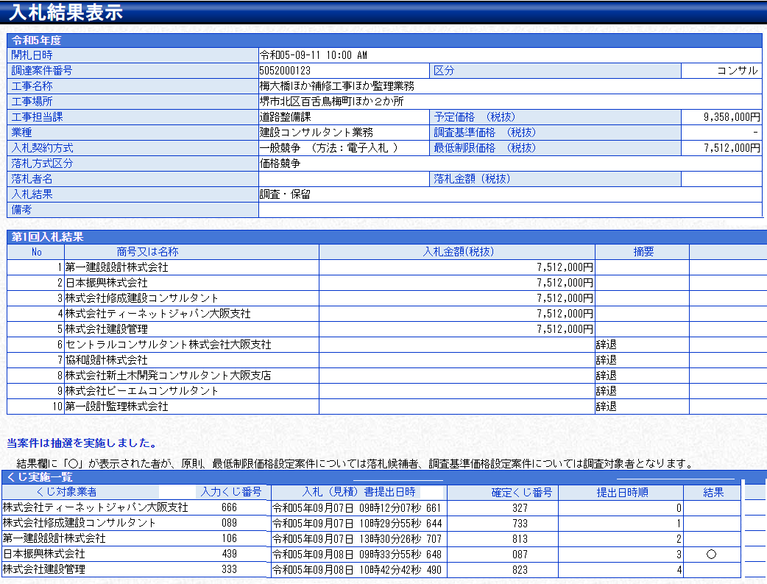
Task: Click the 入札結果表示 page title
Action: tap(66, 13)
